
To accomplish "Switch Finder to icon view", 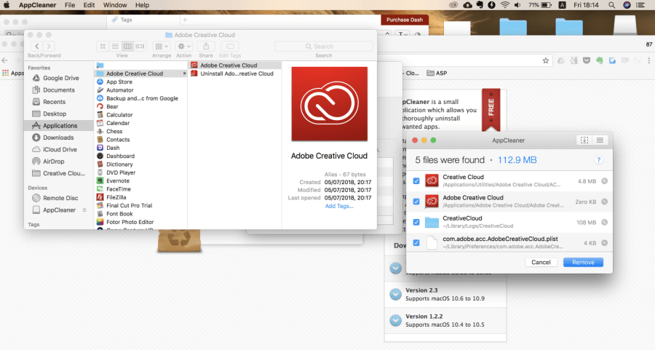I will click(x=103, y=47).
